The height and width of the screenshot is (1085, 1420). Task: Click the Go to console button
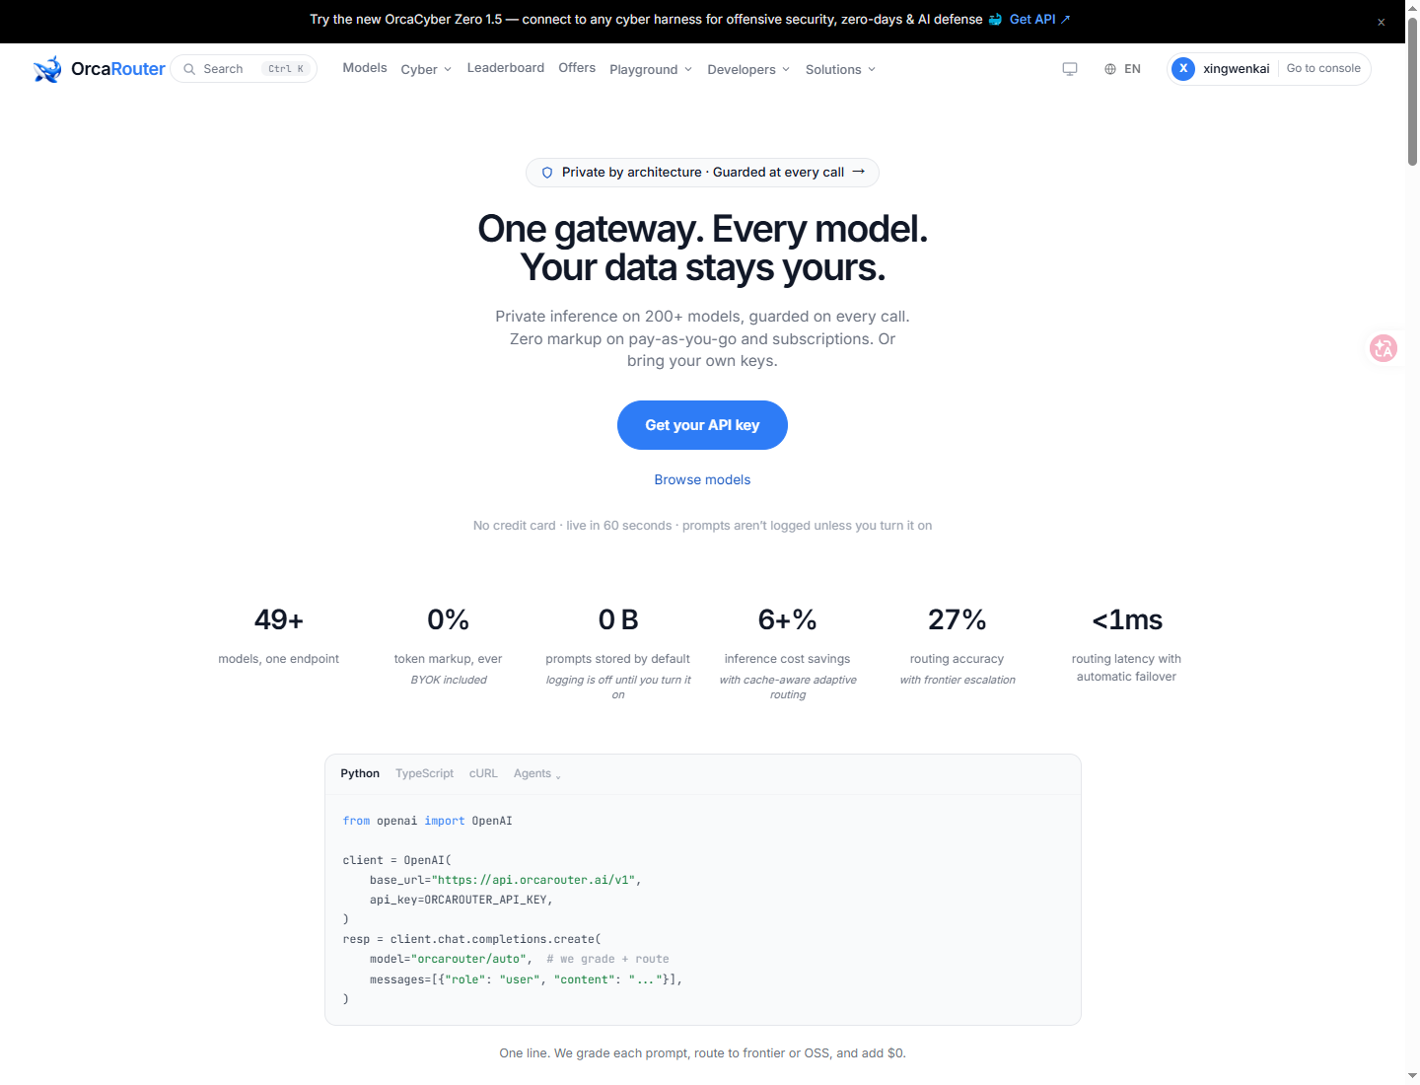pyautogui.click(x=1323, y=68)
